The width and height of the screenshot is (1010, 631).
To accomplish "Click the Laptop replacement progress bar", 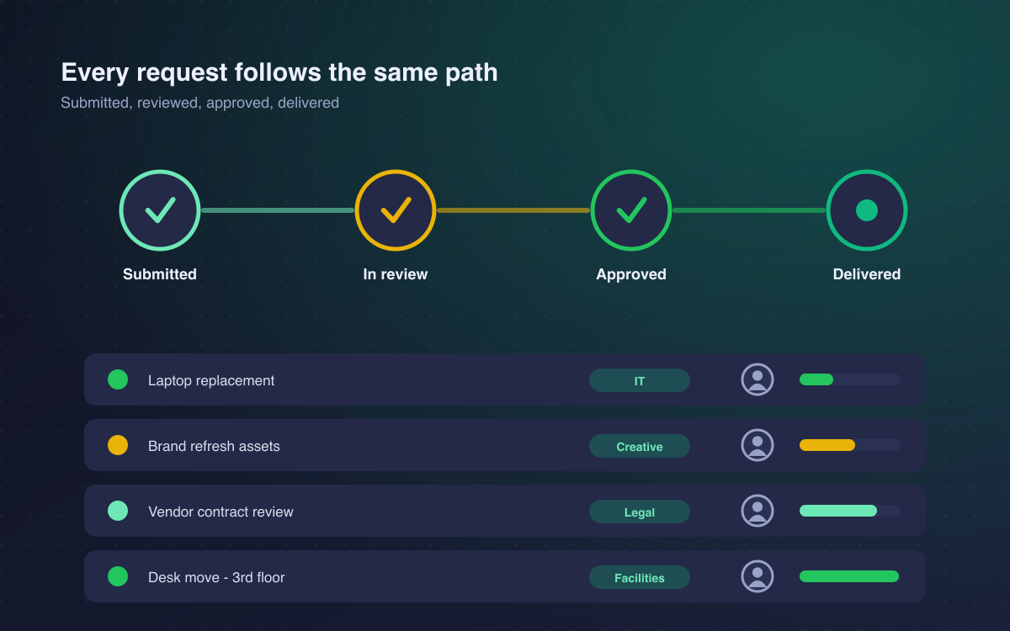I will click(850, 379).
